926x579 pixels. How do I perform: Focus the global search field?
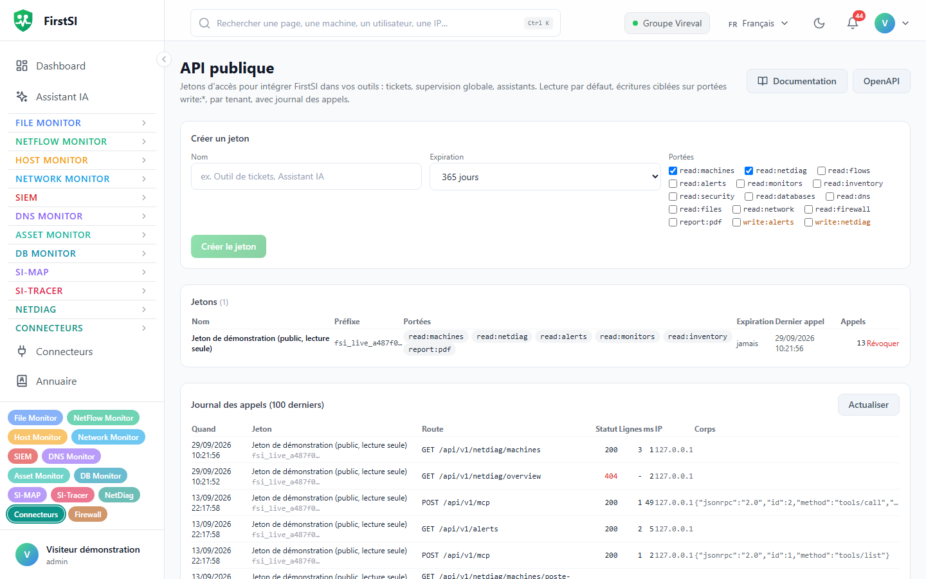376,23
